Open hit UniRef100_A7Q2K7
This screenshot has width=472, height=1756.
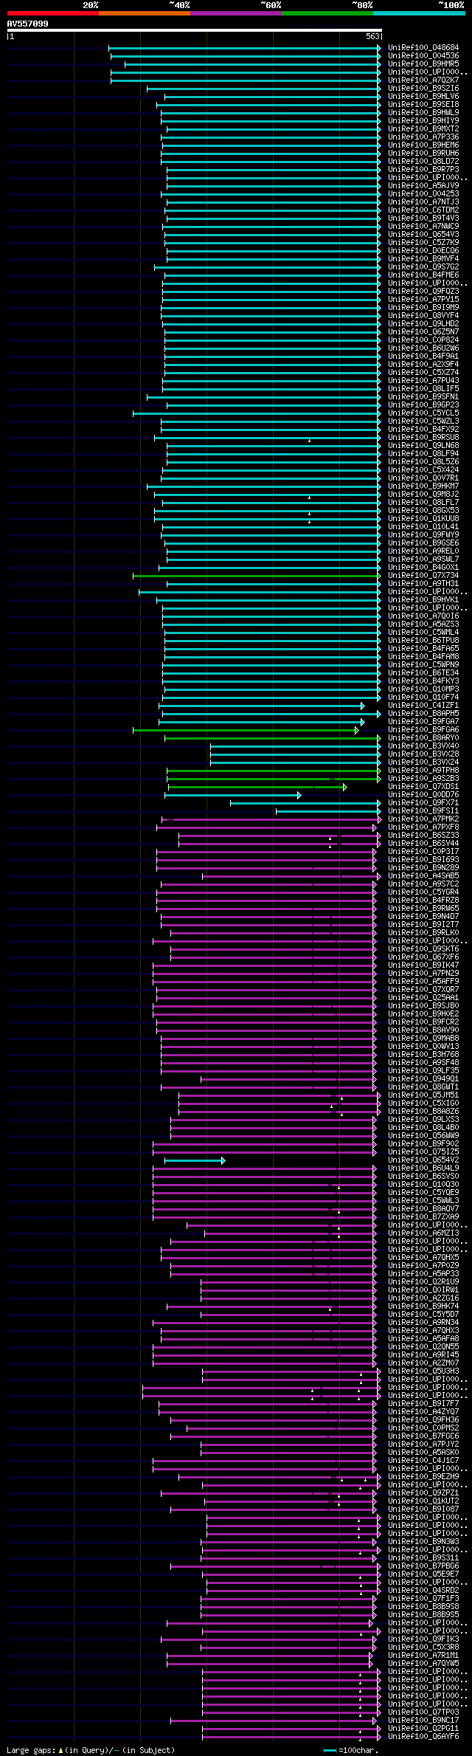click(423, 80)
